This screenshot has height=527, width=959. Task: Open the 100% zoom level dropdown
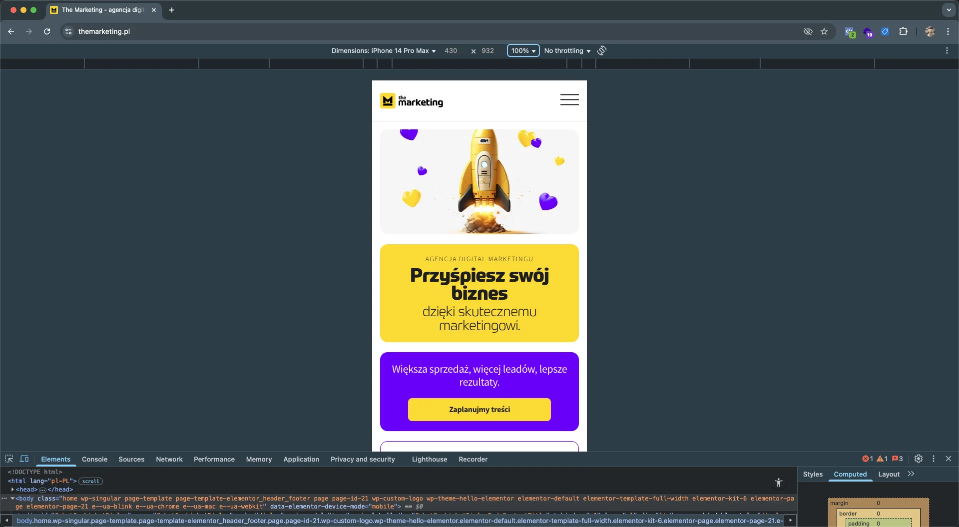click(x=523, y=50)
